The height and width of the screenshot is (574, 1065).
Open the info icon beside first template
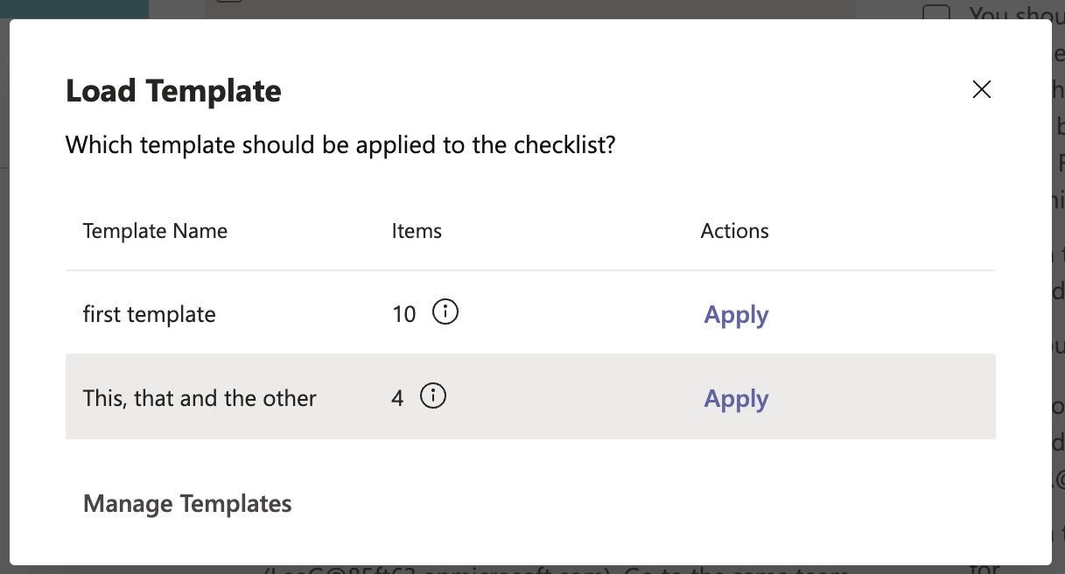(445, 312)
